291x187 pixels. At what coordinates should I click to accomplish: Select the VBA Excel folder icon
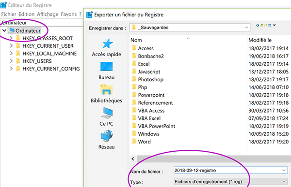point(134,118)
